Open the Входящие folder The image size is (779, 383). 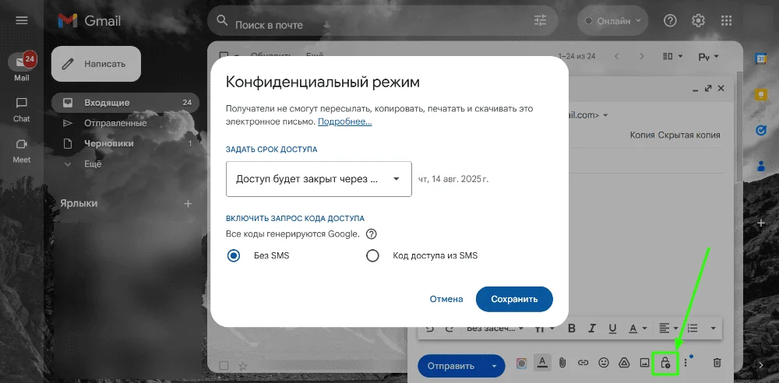(x=125, y=103)
